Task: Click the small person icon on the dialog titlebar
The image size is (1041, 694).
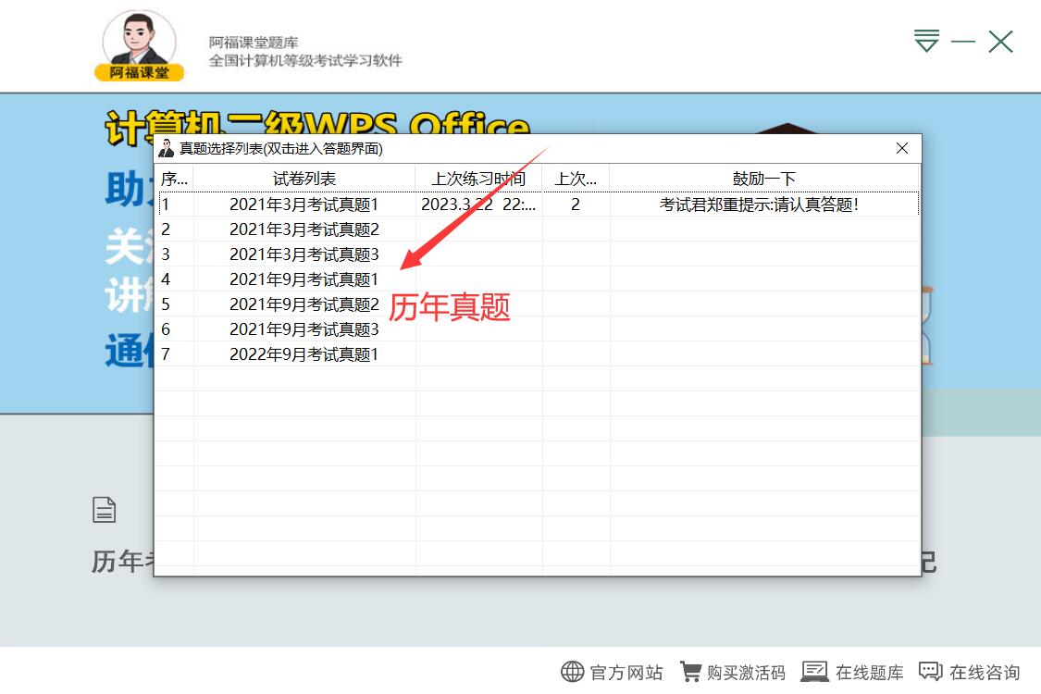Action: pyautogui.click(x=167, y=148)
